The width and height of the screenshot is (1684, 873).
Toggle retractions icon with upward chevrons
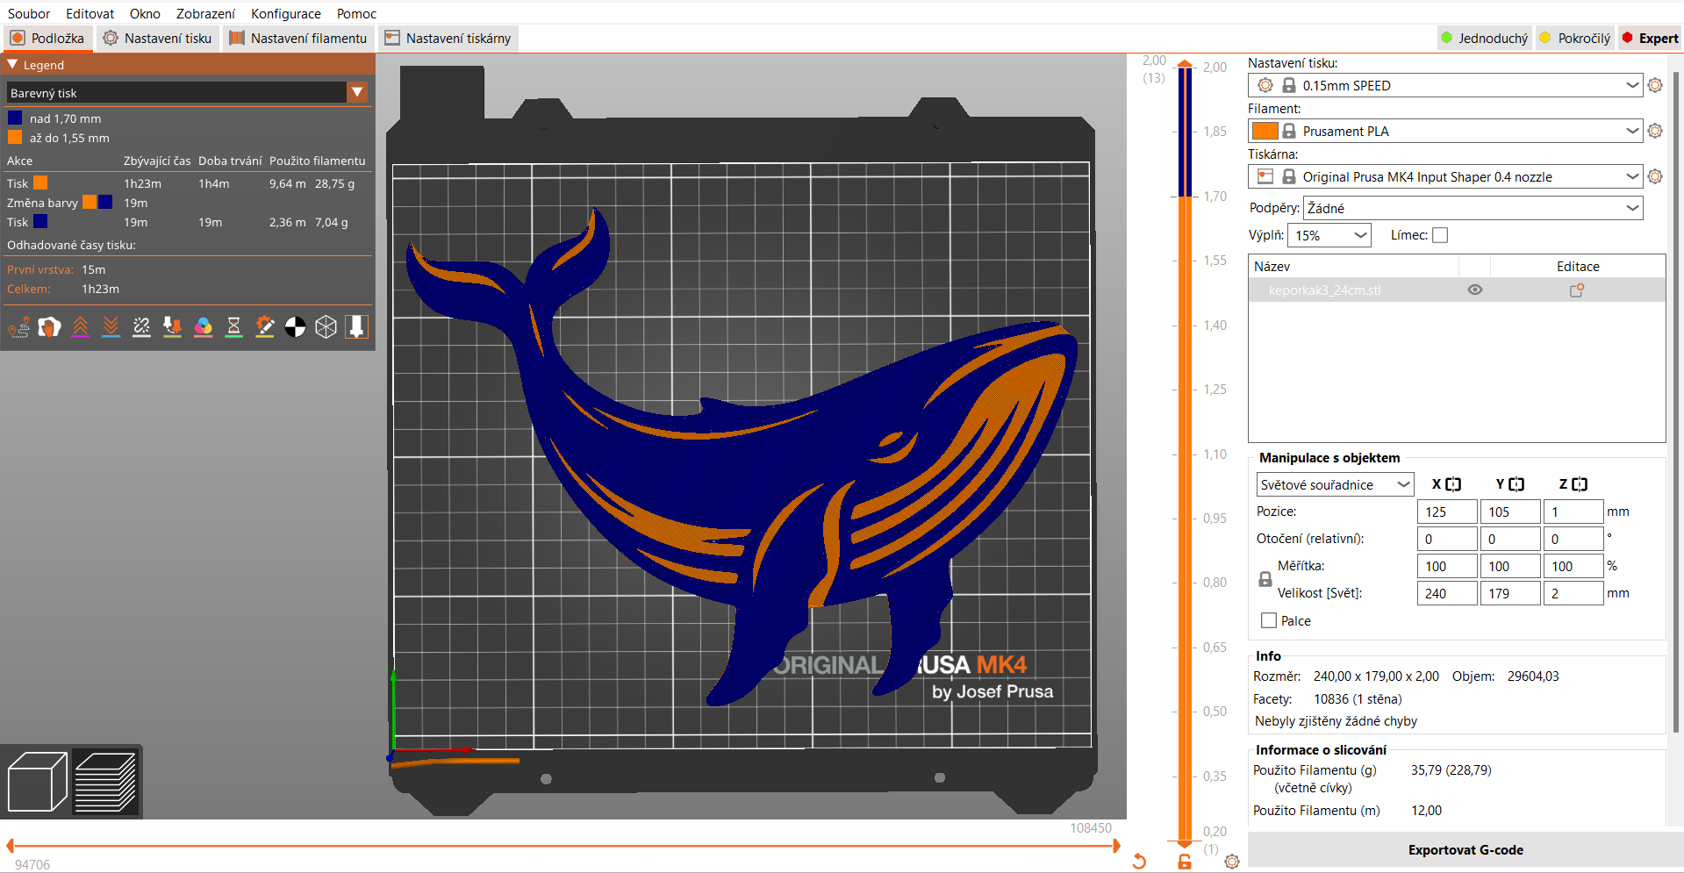click(80, 327)
